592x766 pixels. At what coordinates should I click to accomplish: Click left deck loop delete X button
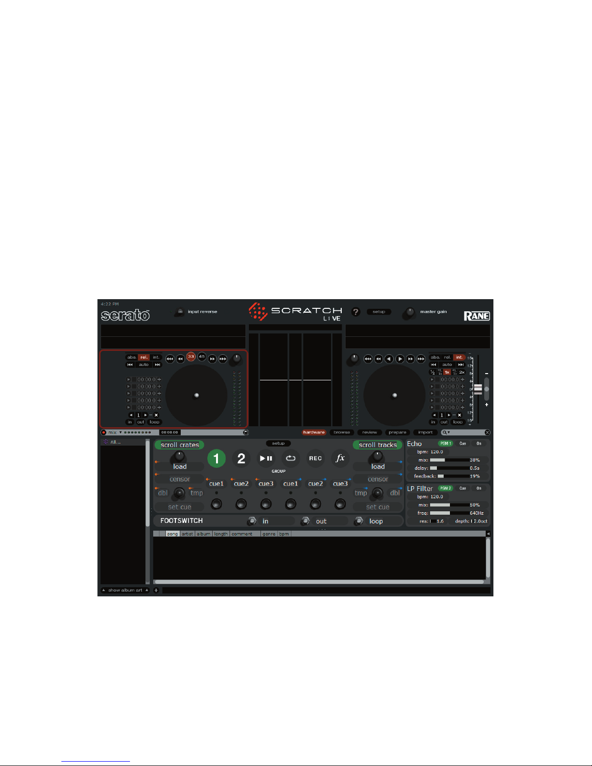(156, 415)
